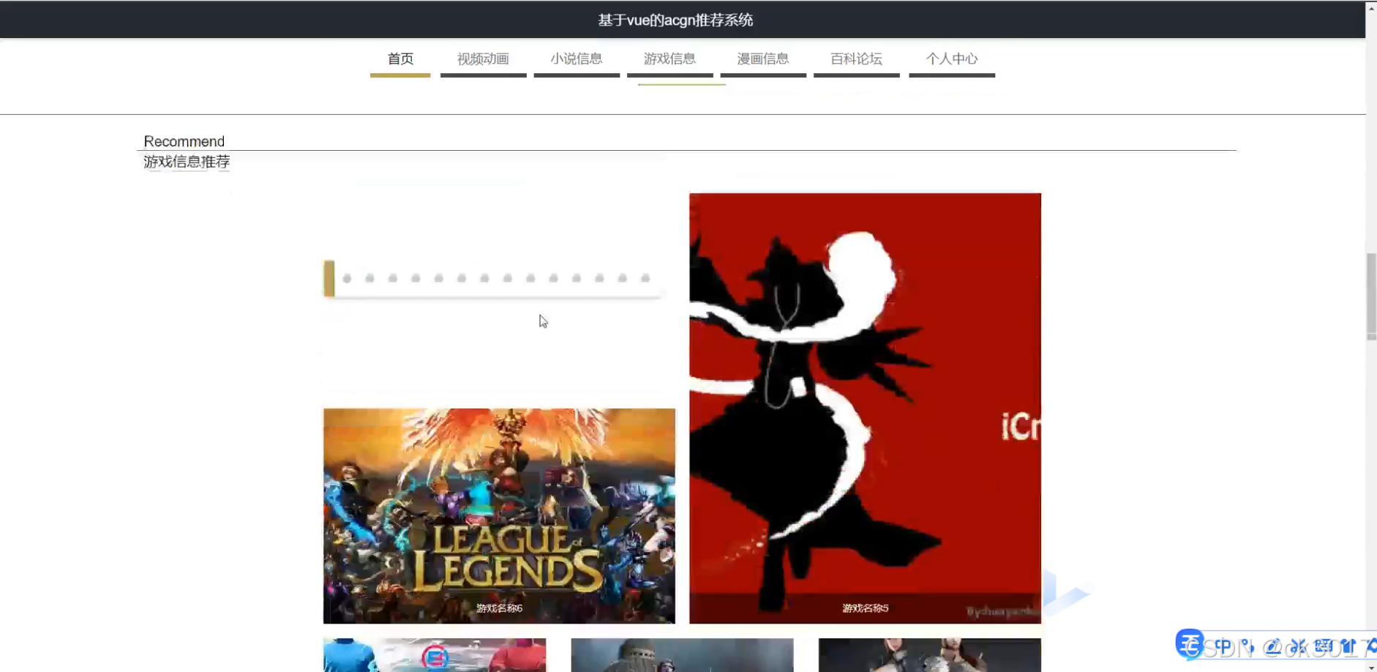Jump to the last round carousel dot
This screenshot has height=672, width=1377.
click(x=645, y=278)
